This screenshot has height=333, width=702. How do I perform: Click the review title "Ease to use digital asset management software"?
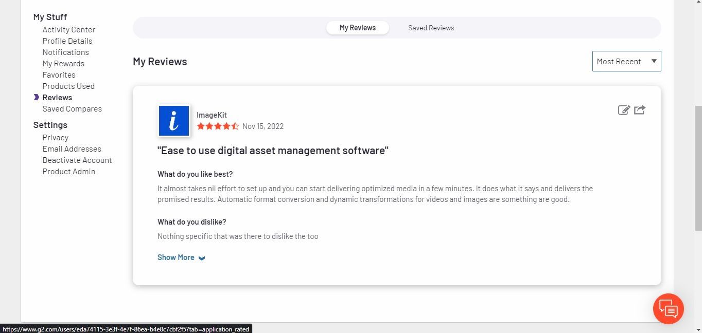[273, 151]
